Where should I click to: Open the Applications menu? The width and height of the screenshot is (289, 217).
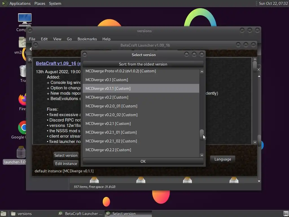20,3
